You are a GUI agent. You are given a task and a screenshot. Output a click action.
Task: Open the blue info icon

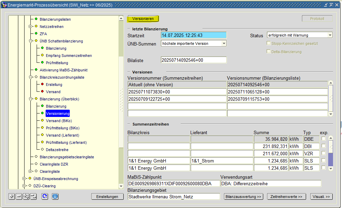coord(55,196)
